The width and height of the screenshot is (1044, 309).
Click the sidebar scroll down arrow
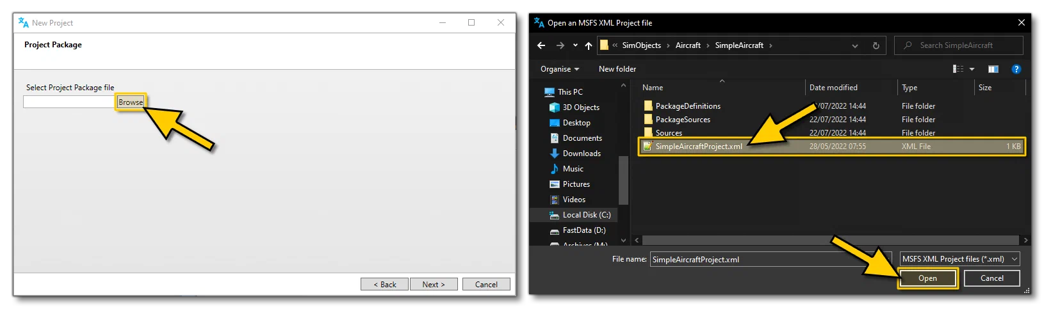click(623, 241)
